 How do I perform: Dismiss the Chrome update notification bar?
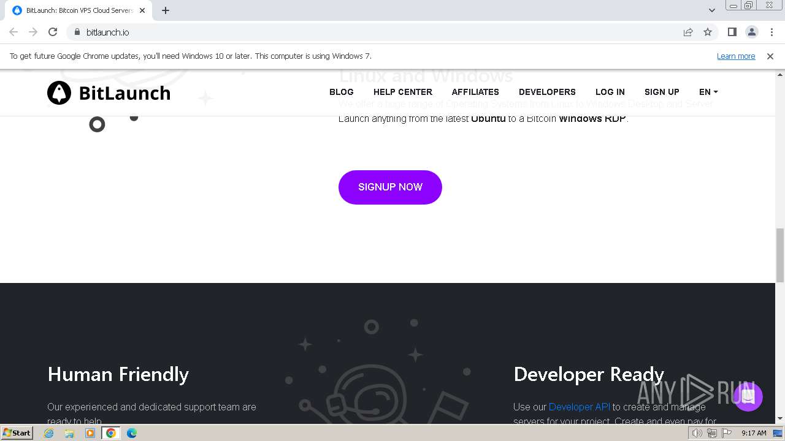tap(770, 56)
